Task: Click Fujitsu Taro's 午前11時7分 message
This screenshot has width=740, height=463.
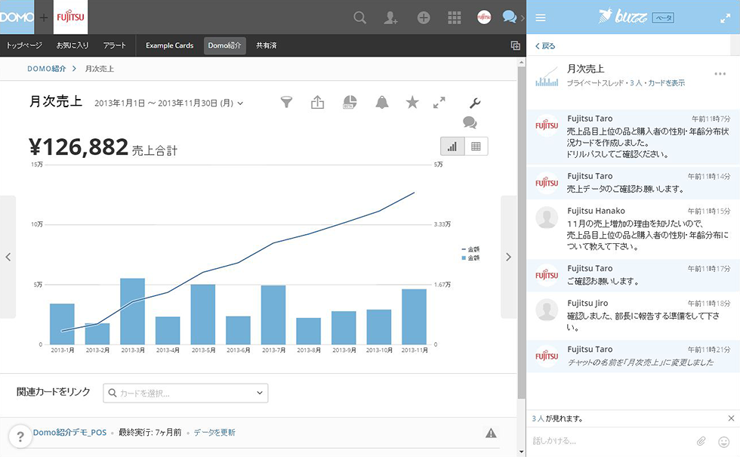Action: [x=634, y=137]
